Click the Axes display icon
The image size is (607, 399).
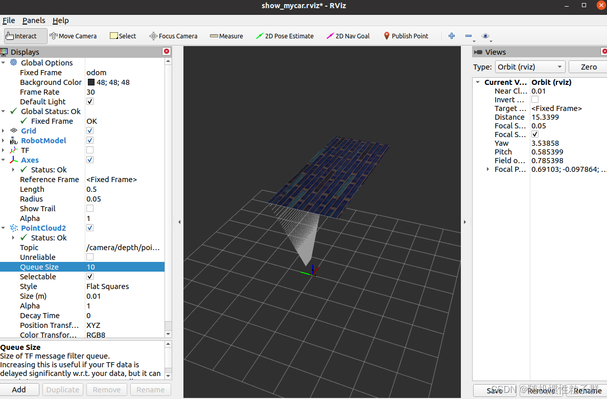(14, 160)
